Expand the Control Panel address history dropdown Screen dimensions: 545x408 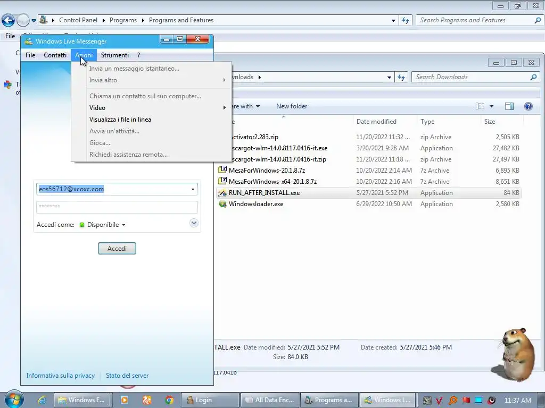click(393, 21)
